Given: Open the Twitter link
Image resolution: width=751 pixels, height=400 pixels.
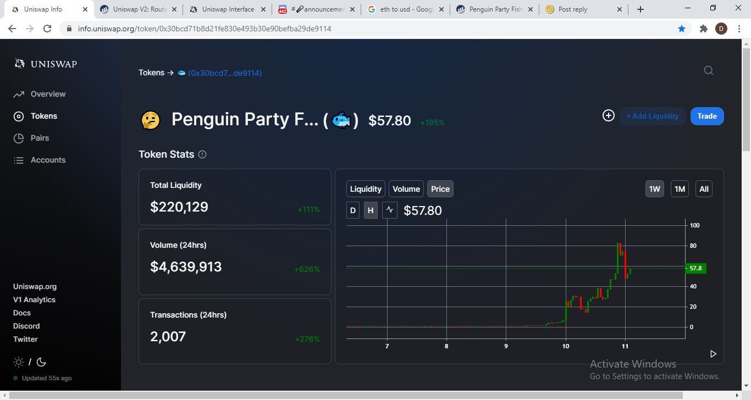Looking at the screenshot, I should pos(25,339).
